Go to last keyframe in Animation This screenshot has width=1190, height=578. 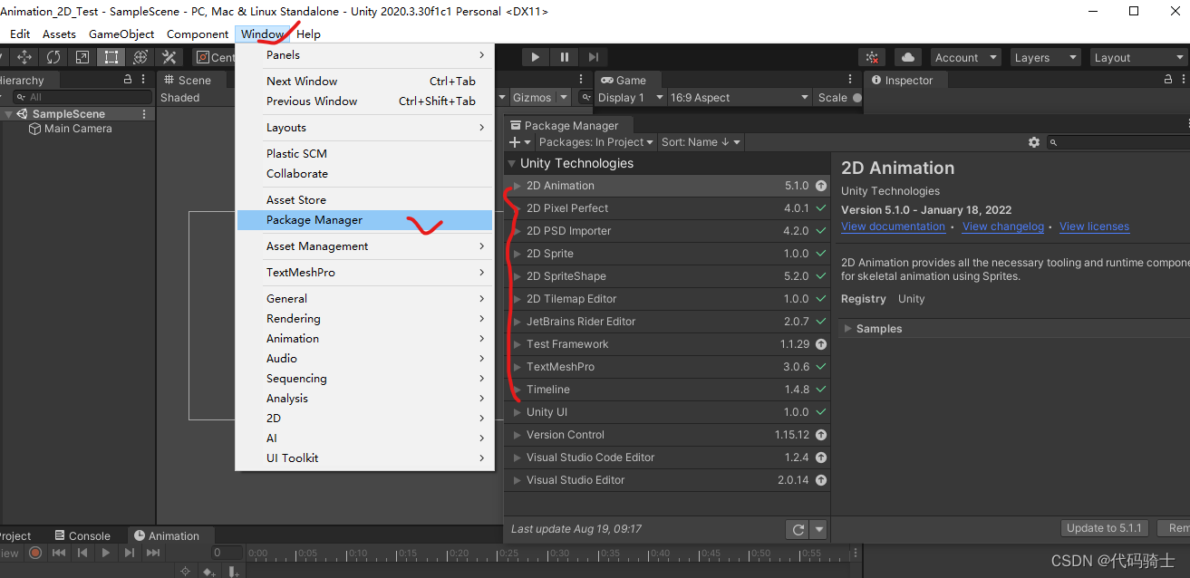click(x=153, y=552)
